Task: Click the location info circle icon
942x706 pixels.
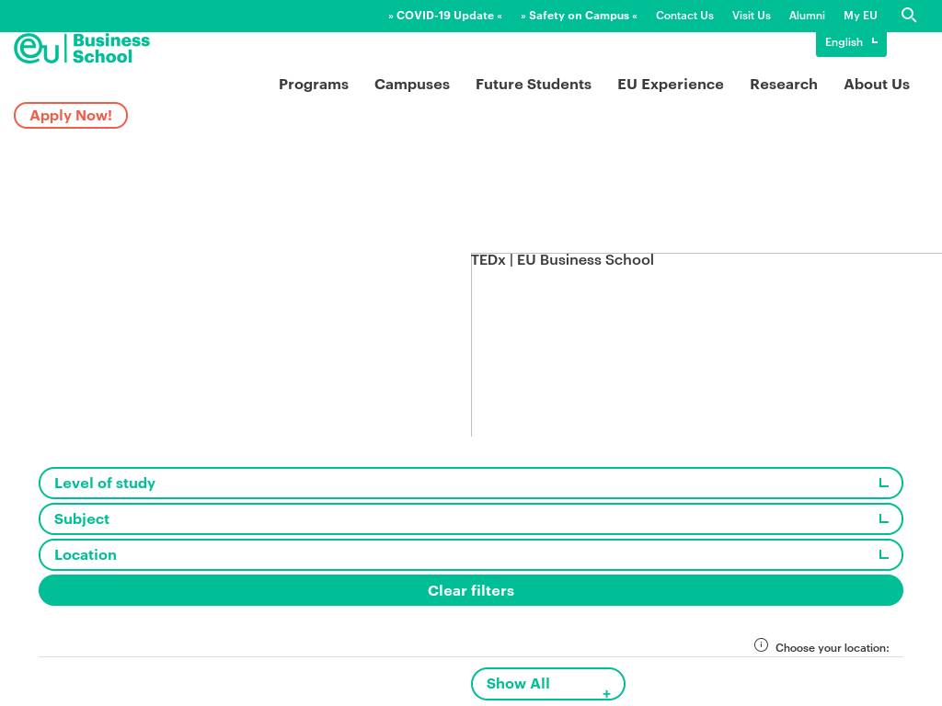Action: click(x=761, y=645)
